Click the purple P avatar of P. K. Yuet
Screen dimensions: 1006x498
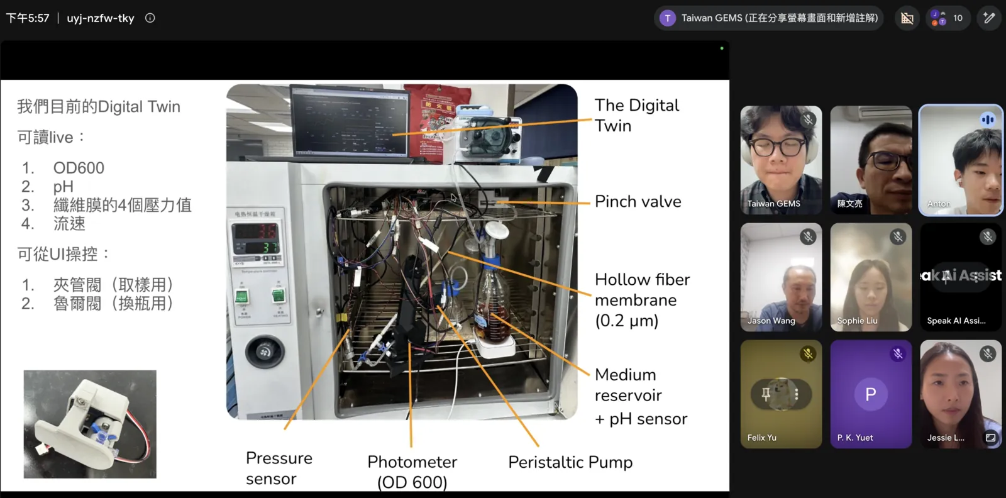[871, 394]
